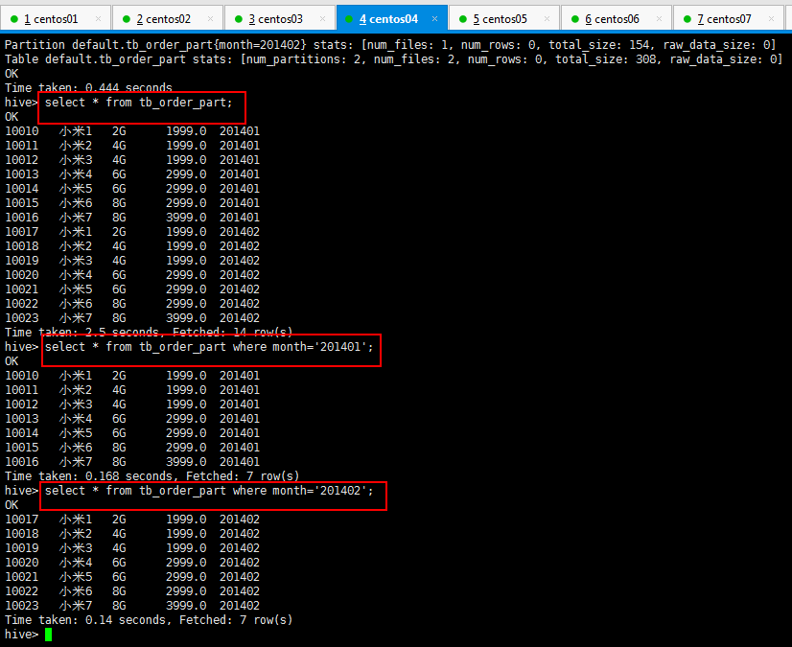Click the green cursor at the last hive prompt
Image resolution: width=792 pixels, height=647 pixels.
point(48,635)
